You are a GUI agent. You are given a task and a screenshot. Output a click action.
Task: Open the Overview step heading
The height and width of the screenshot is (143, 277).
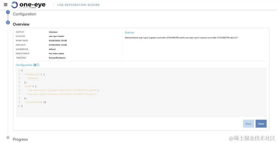coord(21,24)
